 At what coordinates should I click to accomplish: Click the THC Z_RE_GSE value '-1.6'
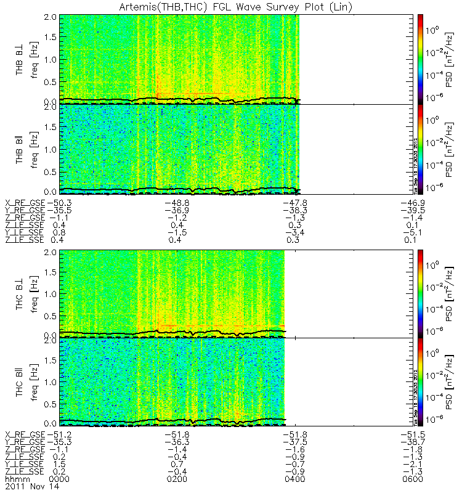(295, 450)
